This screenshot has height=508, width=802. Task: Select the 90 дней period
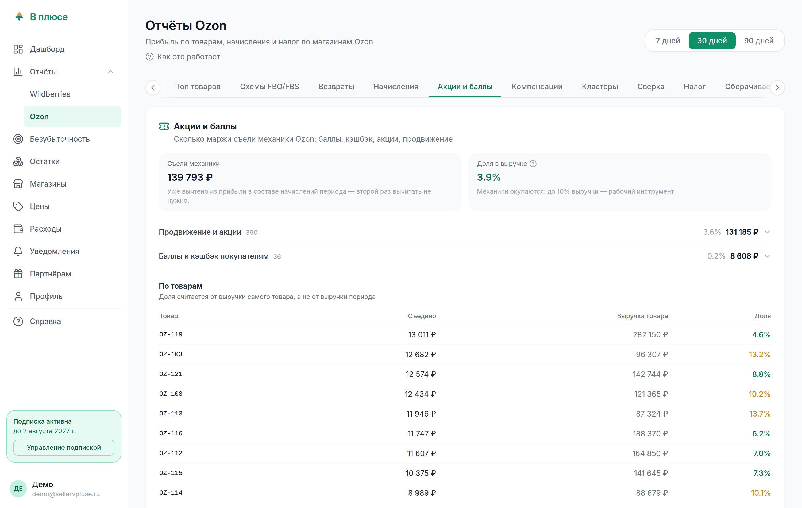click(758, 41)
